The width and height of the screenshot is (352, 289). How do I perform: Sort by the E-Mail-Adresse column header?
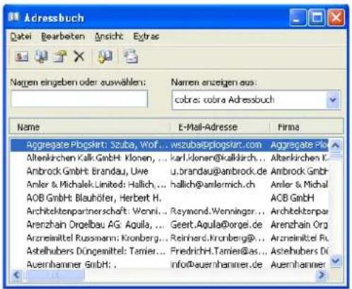coord(220,127)
